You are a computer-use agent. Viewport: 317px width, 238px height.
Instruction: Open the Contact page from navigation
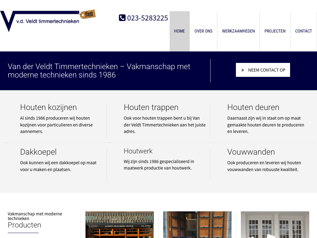tap(303, 31)
